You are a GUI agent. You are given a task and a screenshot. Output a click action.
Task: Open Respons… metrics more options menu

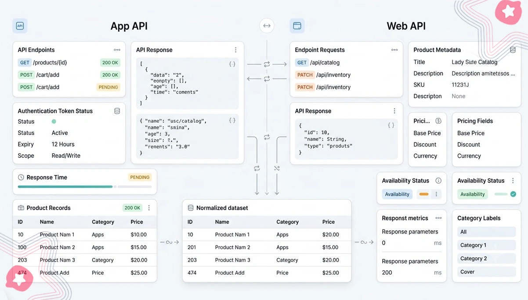pyautogui.click(x=438, y=218)
